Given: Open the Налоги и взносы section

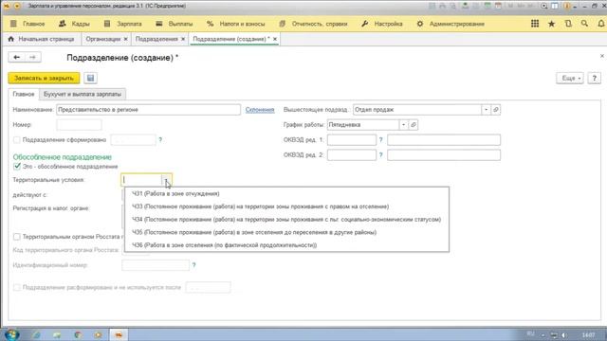Looking at the screenshot, I should click(236, 24).
